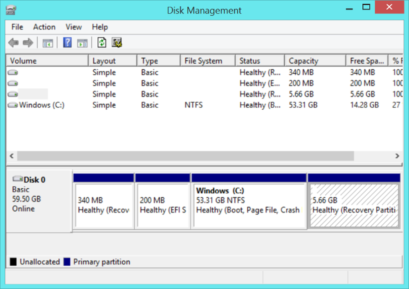Screen dimensions: 409x289
Task: Open the Settings toolbar icon with gear
Action: click(x=117, y=42)
